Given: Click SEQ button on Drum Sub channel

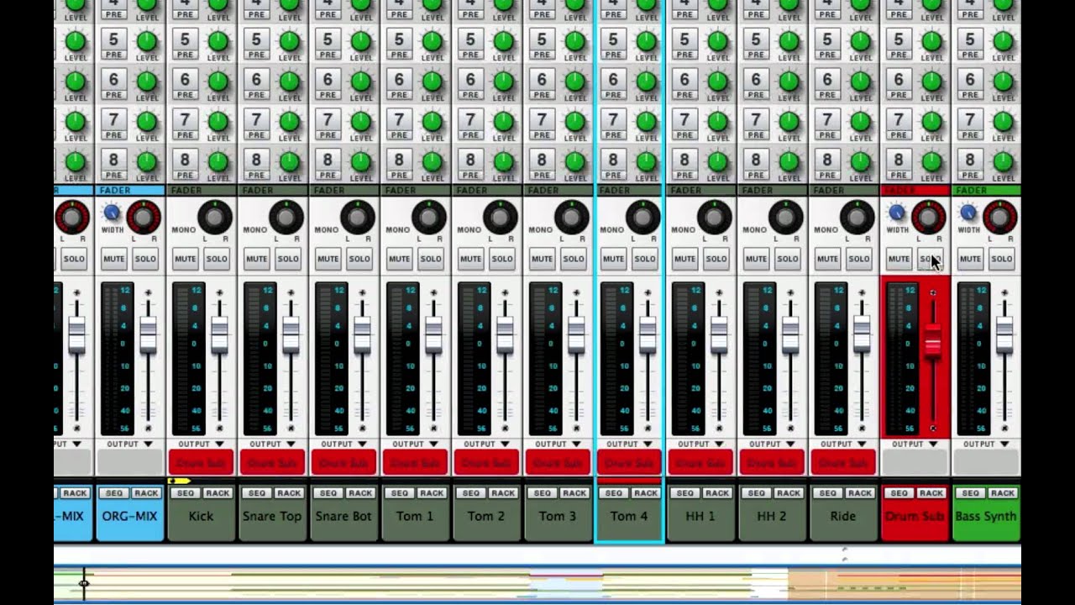Looking at the screenshot, I should click(x=899, y=493).
